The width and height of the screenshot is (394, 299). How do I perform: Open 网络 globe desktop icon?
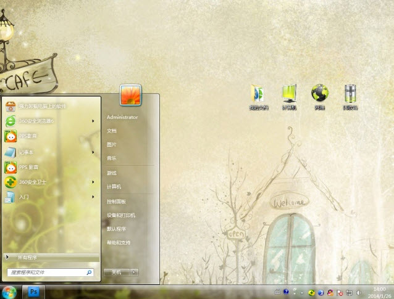320,97
